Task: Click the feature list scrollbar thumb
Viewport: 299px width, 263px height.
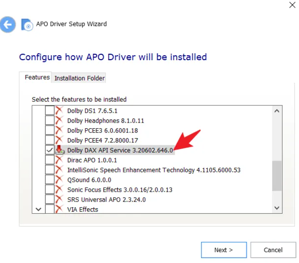Action: pyautogui.click(x=277, y=175)
